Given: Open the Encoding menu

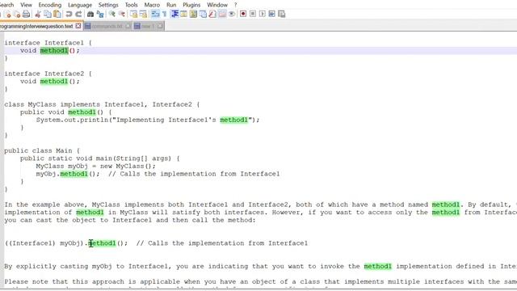Looking at the screenshot, I should (x=50, y=5).
